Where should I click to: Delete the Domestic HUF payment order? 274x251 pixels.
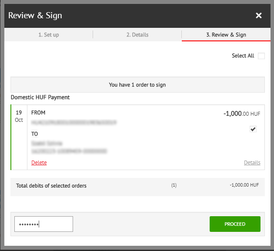(x=39, y=163)
